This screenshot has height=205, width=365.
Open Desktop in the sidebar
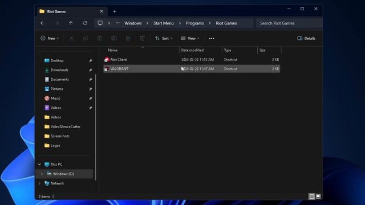click(x=57, y=61)
